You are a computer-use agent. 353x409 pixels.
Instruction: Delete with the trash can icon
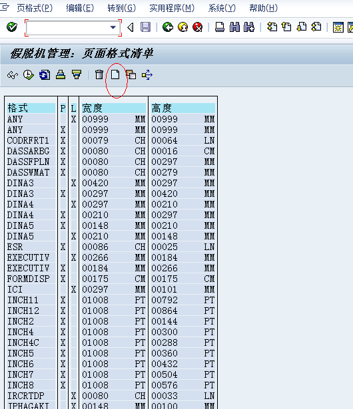99,75
